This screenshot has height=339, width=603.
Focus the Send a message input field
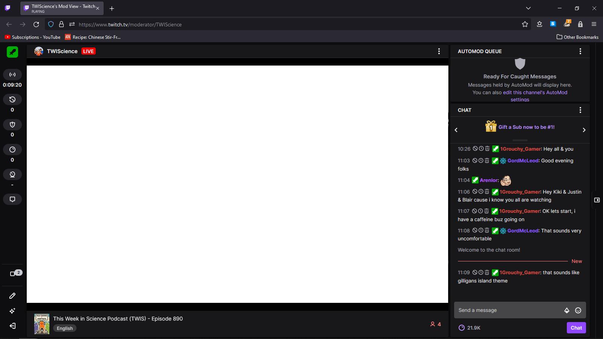tap(509, 310)
